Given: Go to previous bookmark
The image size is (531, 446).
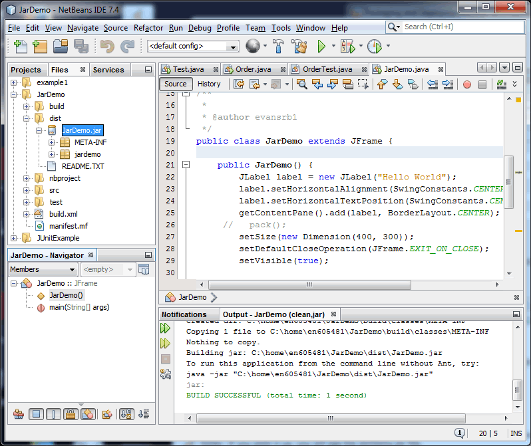Looking at the screenshot, I should (x=383, y=84).
